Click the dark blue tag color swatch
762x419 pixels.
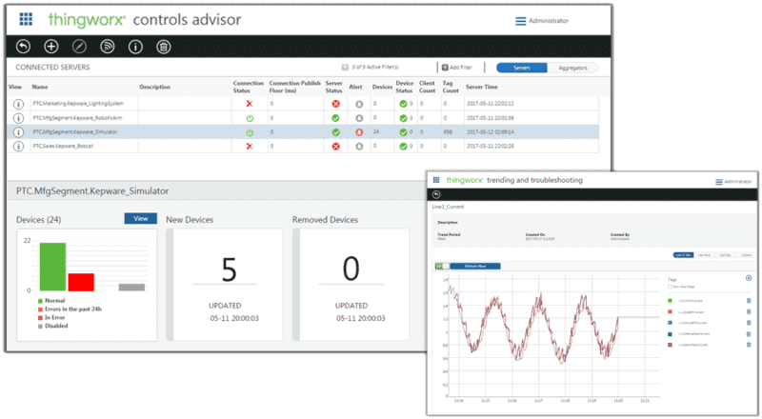click(671, 334)
